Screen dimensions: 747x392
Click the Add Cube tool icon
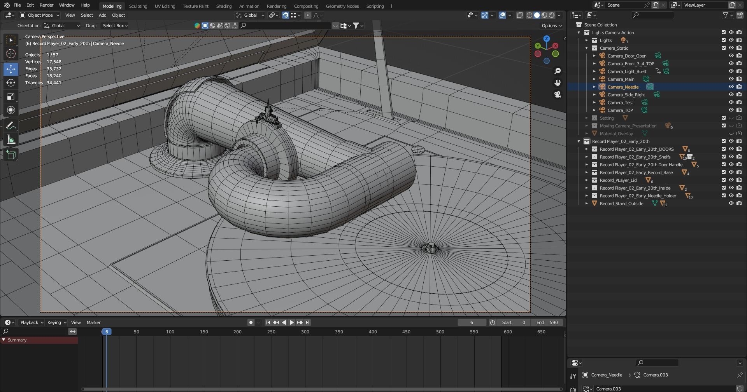point(11,155)
